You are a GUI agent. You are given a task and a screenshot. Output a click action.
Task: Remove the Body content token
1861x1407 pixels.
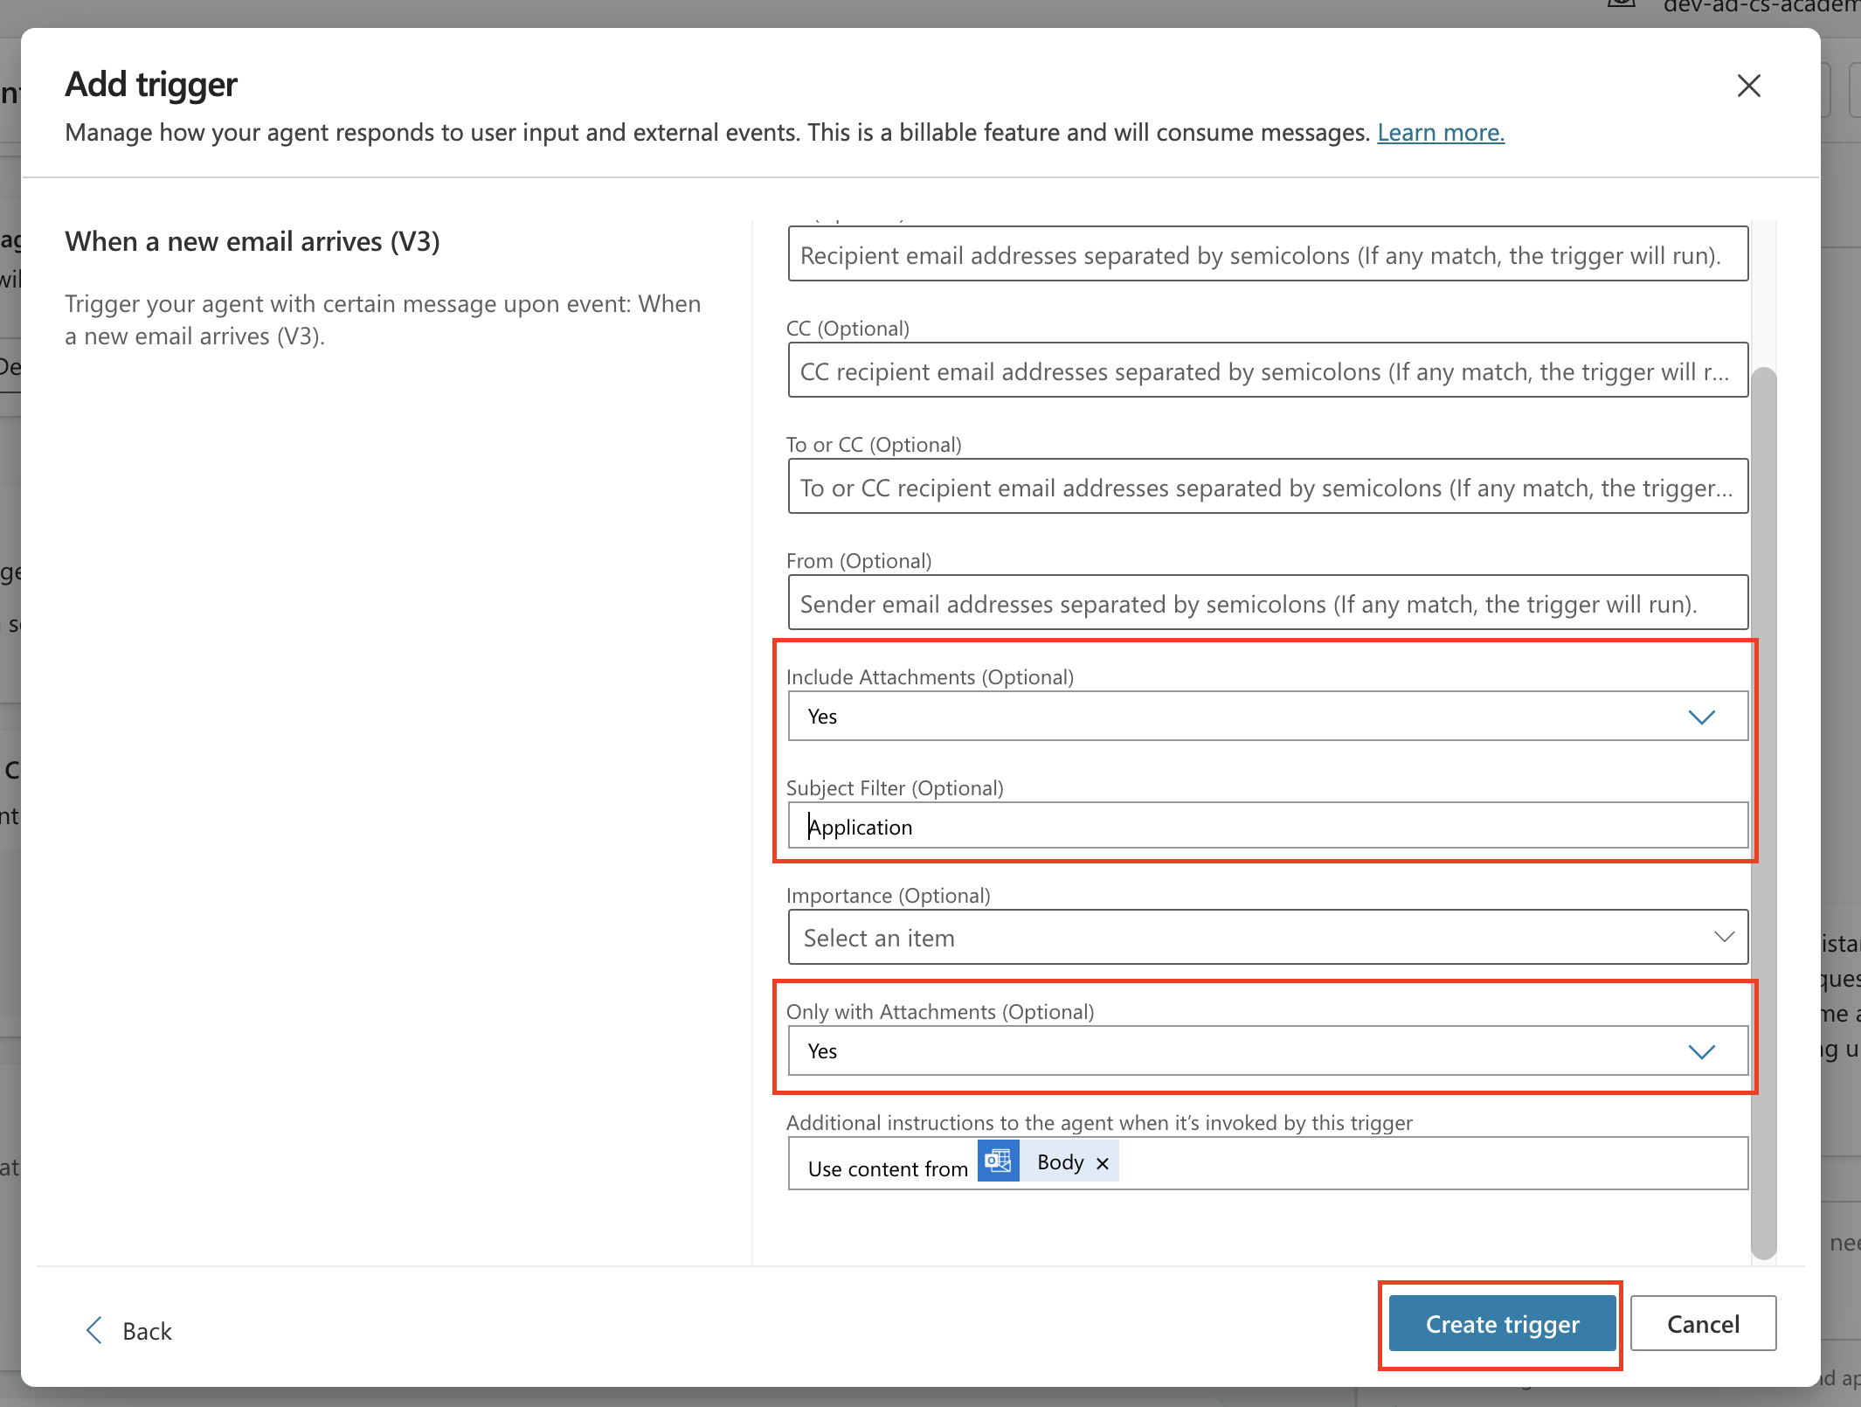pyautogui.click(x=1102, y=1162)
